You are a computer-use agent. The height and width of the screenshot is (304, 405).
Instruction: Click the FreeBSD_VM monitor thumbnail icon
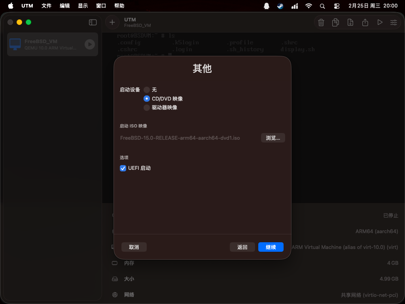point(15,44)
